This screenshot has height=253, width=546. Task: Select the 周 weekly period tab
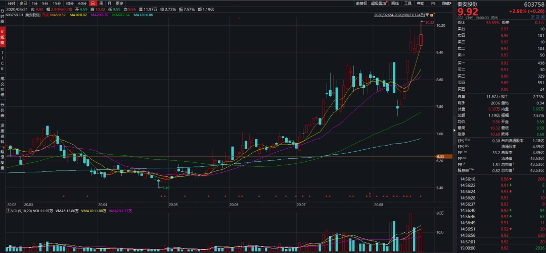coord(101,3)
